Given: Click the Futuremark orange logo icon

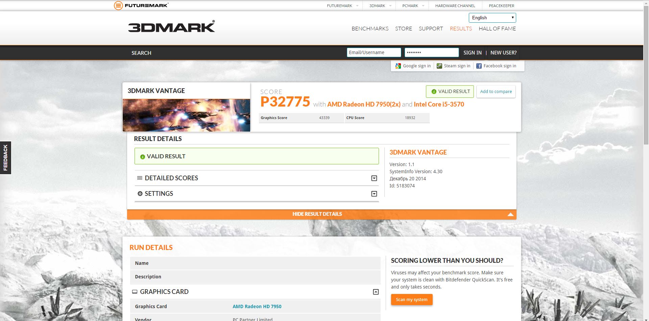Looking at the screenshot, I should tap(118, 5).
